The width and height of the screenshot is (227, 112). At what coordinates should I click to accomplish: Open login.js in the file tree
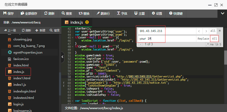[x=18, y=104]
